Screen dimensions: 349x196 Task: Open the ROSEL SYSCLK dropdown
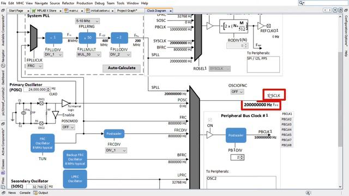tap(220, 69)
